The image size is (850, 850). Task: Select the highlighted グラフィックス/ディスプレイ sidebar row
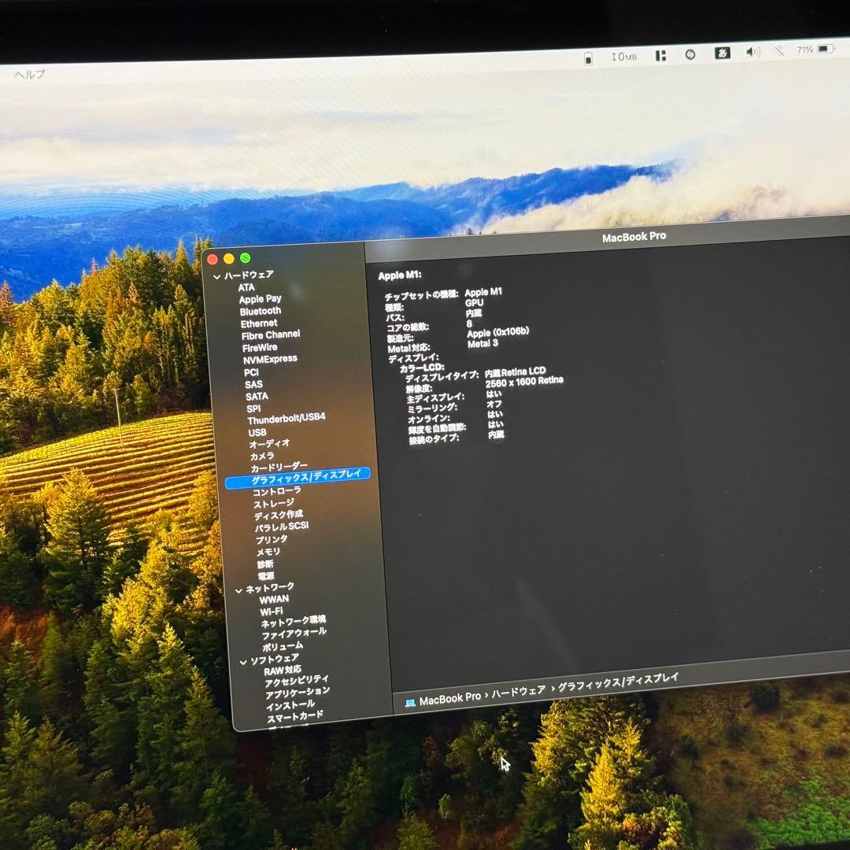click(297, 478)
